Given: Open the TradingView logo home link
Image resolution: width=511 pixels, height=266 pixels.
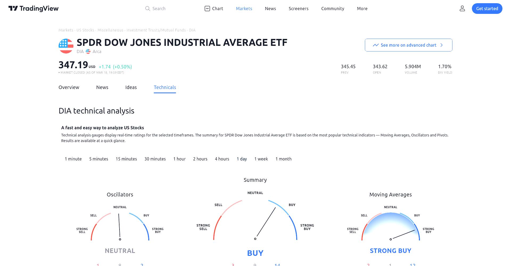Looking at the screenshot, I should tap(34, 9).
